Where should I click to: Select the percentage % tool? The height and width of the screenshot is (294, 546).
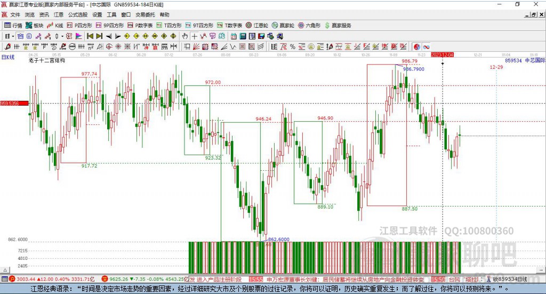[x=293, y=46]
